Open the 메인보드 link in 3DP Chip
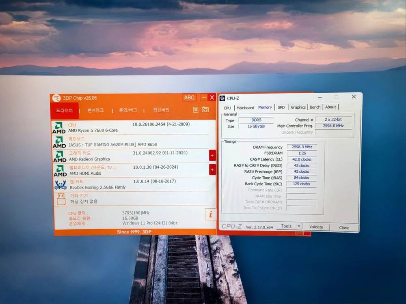Viewport: 406px width, 304px height. 76,139
